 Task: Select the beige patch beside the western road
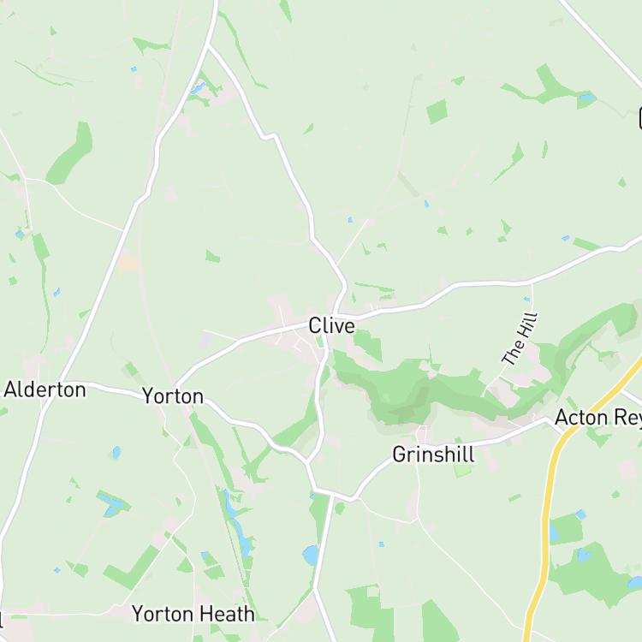[x=128, y=264]
